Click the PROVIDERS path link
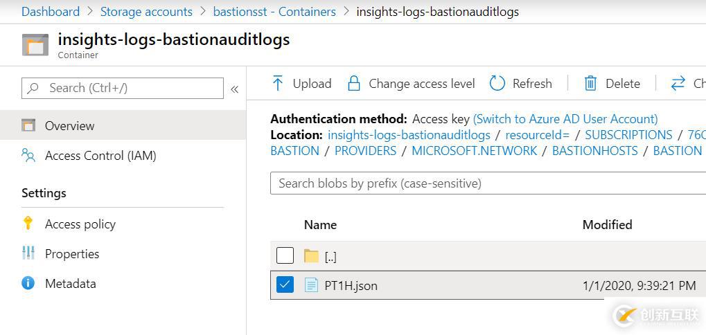The height and width of the screenshot is (335, 706). pos(366,151)
